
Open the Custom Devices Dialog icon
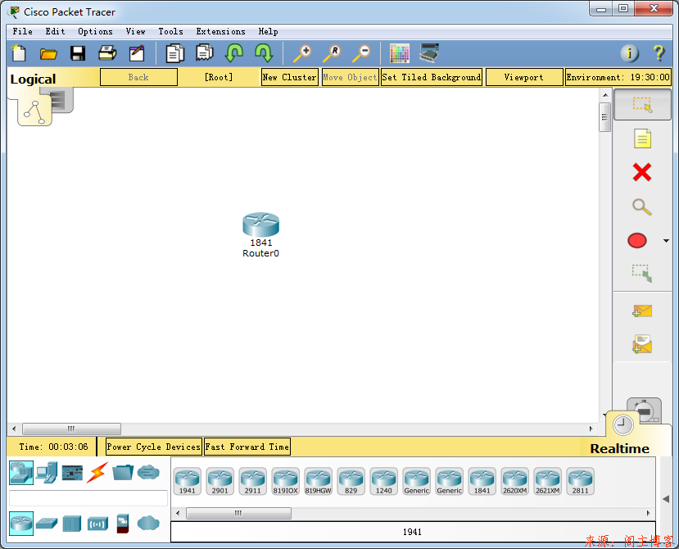pyautogui.click(x=429, y=53)
